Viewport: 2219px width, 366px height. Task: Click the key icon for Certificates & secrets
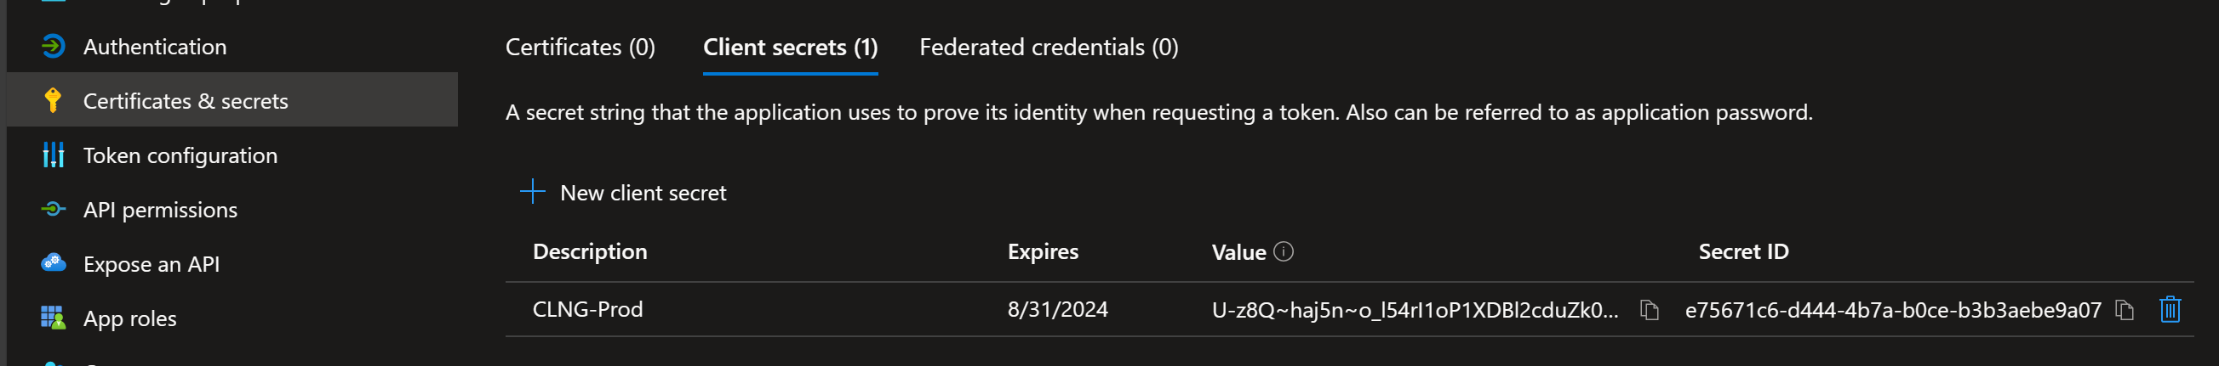coord(53,100)
